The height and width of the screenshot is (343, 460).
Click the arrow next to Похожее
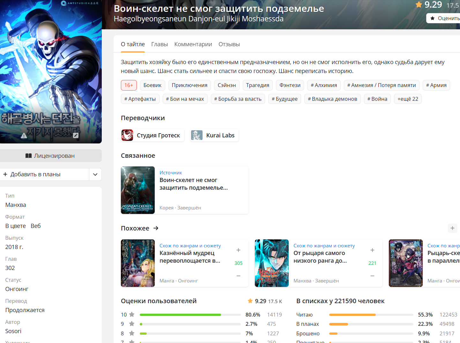pyautogui.click(x=156, y=228)
